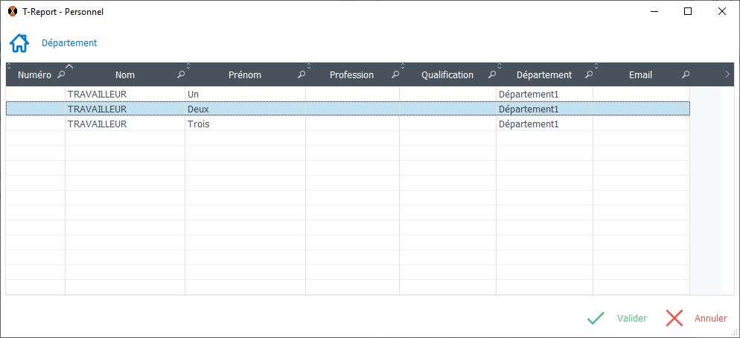This screenshot has width=740, height=338.
Task: Open the search magnifier in Département column
Action: (x=589, y=75)
